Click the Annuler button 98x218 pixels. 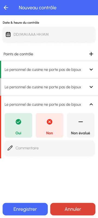(x=73, y=209)
